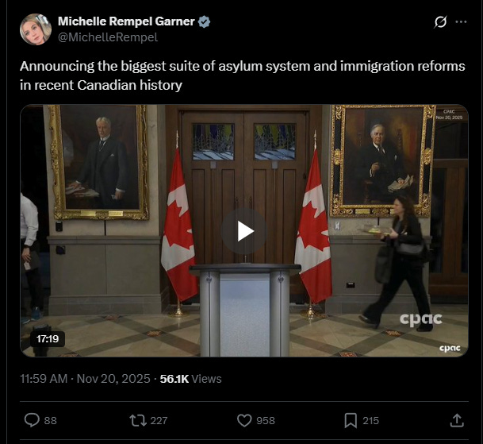Play the CPAC video
Viewport: 483px width, 444px height.
[244, 231]
